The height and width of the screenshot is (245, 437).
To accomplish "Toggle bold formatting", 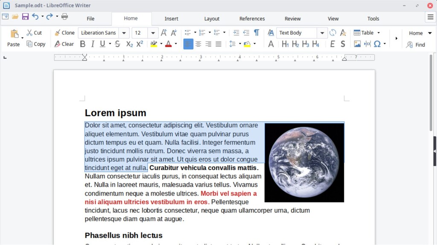I will 82,44.
